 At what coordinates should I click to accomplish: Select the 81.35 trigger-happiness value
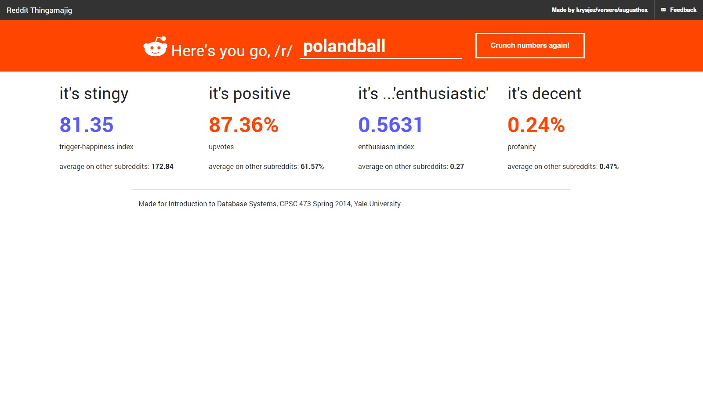pos(87,125)
